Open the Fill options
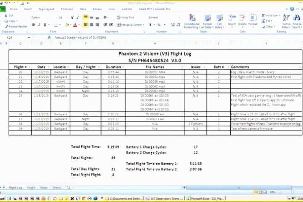The image size is (303, 202). 267,21
